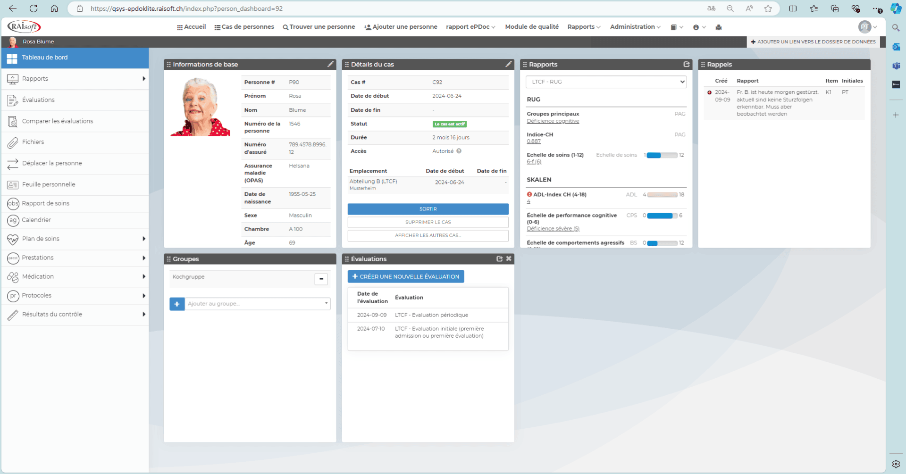Open the Déficience cognitive link
906x474 pixels.
553,121
